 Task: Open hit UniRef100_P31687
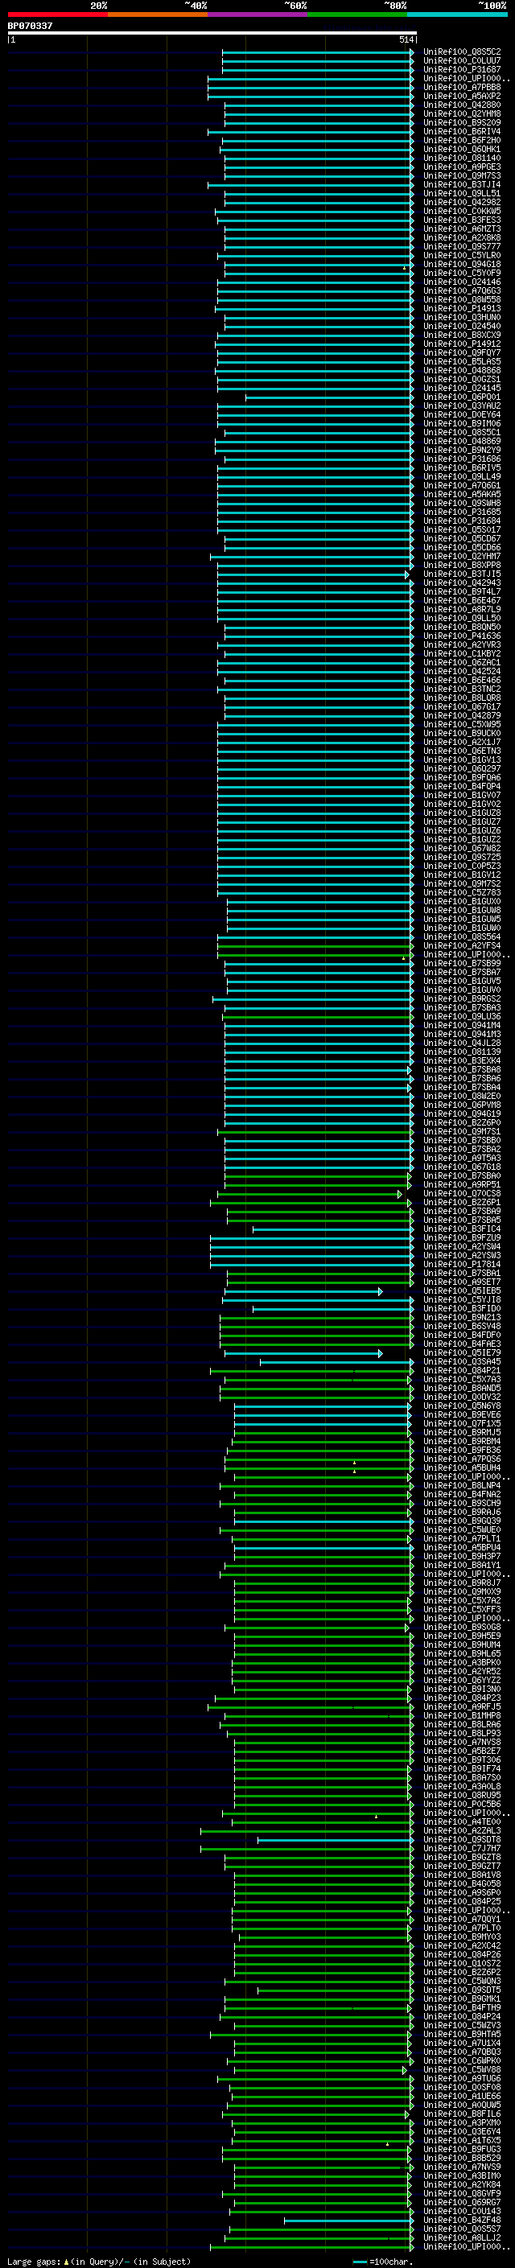click(462, 69)
